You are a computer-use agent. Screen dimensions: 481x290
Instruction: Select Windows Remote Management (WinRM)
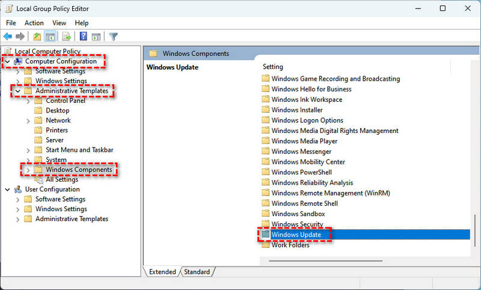click(x=331, y=193)
